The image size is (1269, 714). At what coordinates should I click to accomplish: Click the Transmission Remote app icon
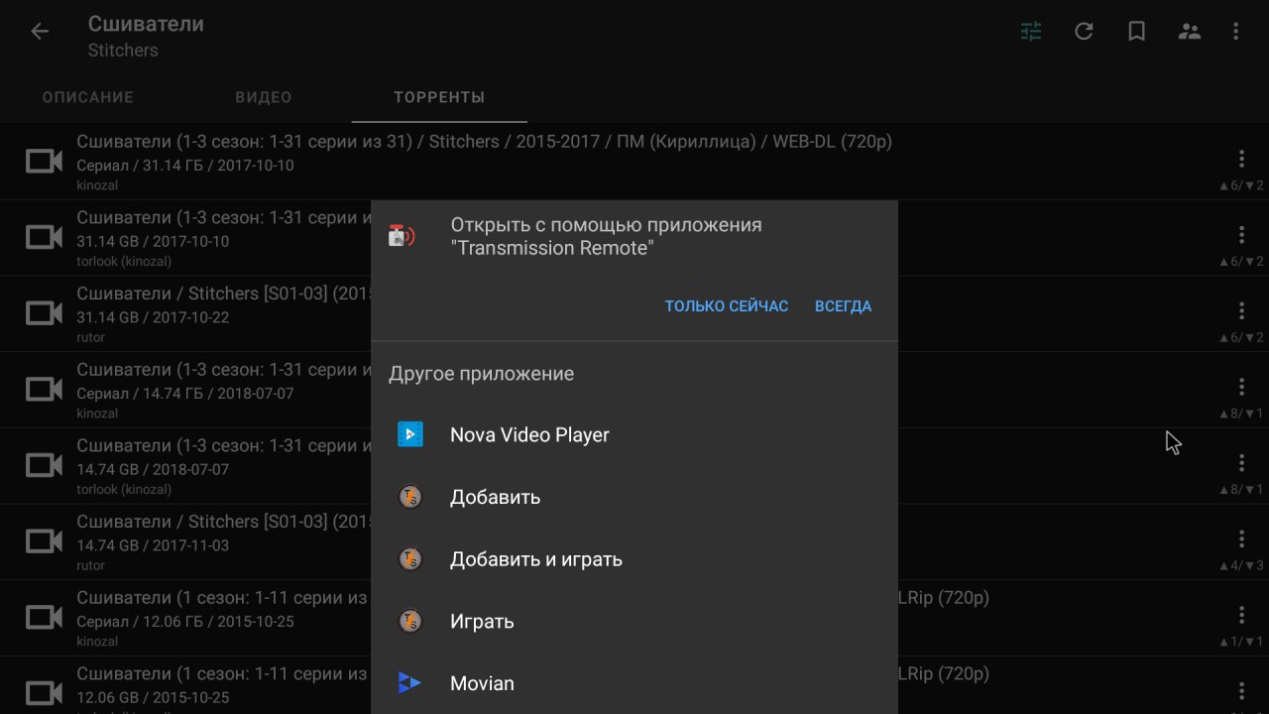point(402,236)
